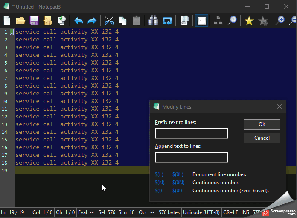
Task: Click line number 10 in margin
Action: click(x=5, y=101)
